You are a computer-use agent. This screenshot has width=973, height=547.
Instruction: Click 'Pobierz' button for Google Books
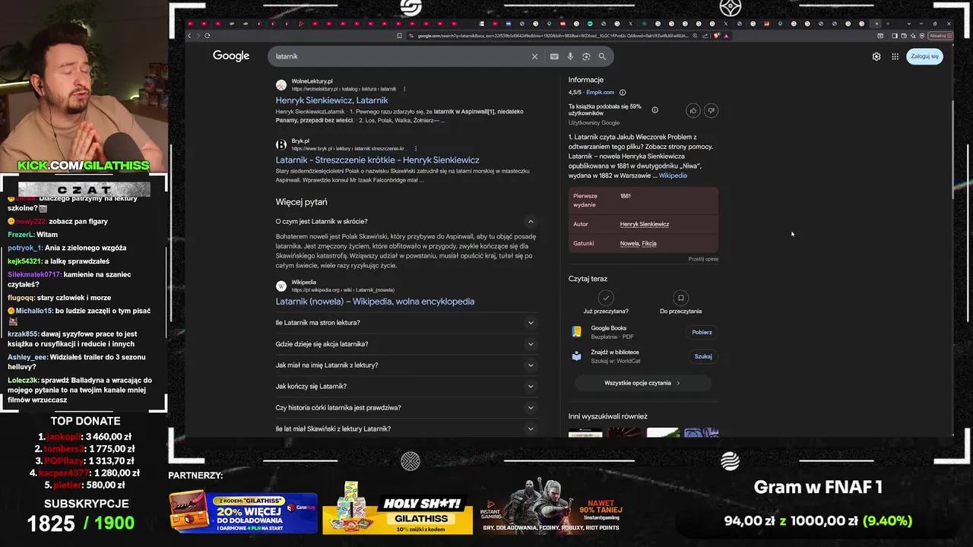pyautogui.click(x=702, y=332)
